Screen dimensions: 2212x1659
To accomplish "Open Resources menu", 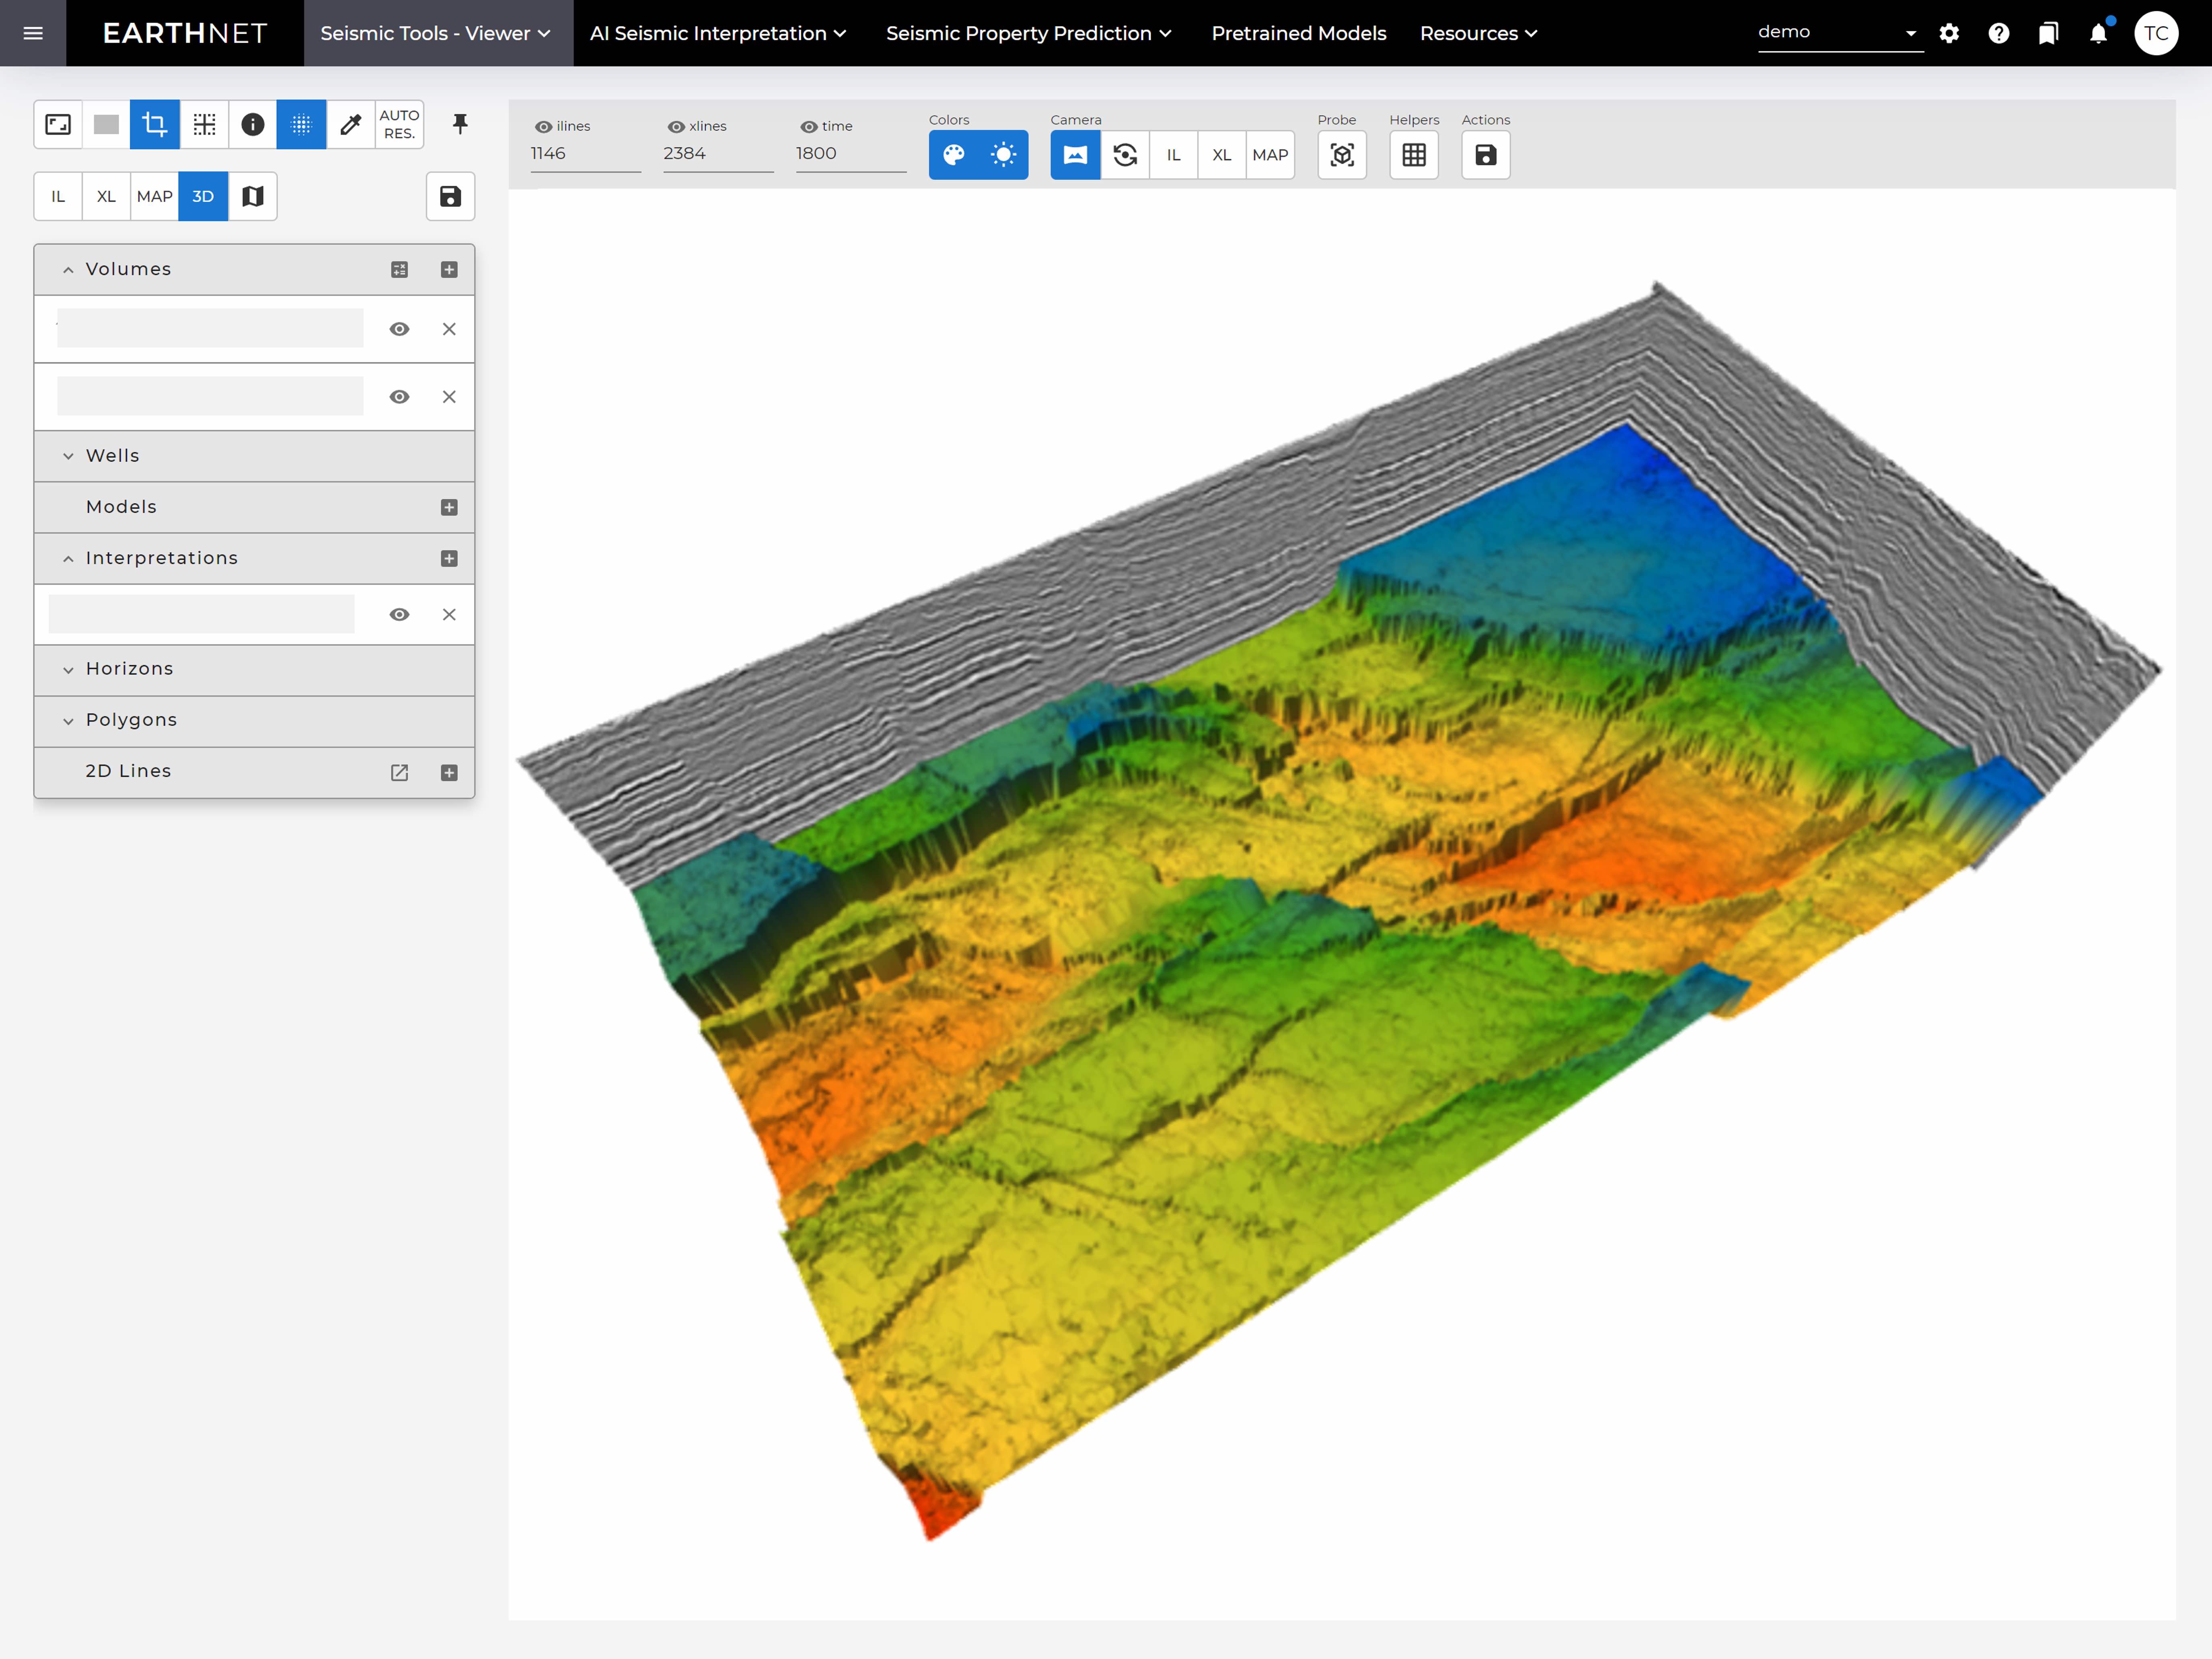I will (x=1478, y=33).
